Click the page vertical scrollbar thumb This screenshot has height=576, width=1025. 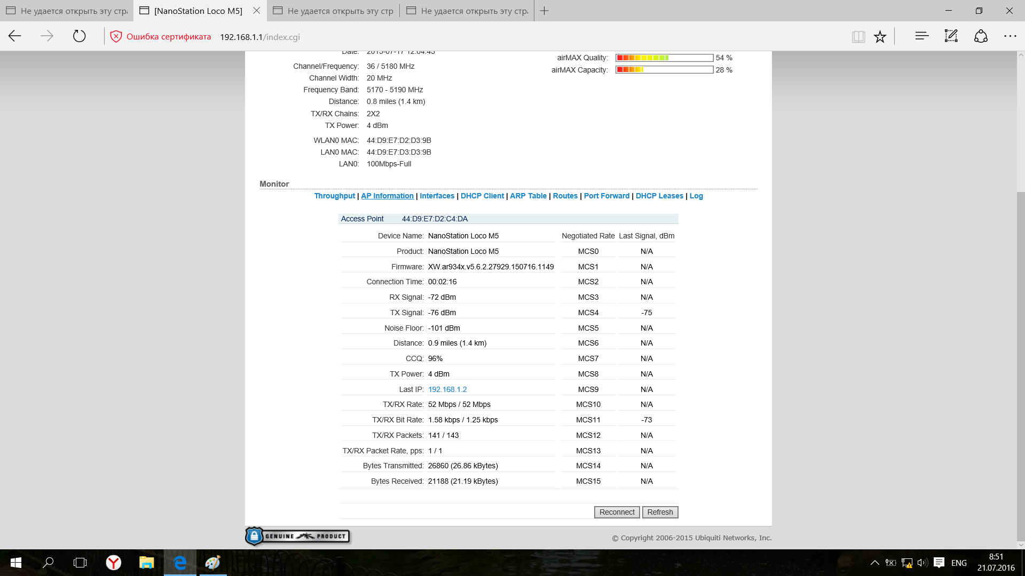point(1021,365)
